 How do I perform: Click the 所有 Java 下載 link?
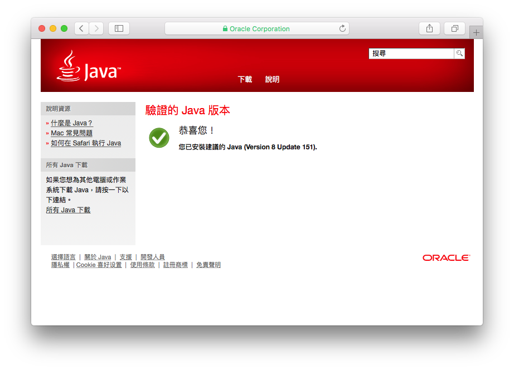pyautogui.click(x=68, y=210)
